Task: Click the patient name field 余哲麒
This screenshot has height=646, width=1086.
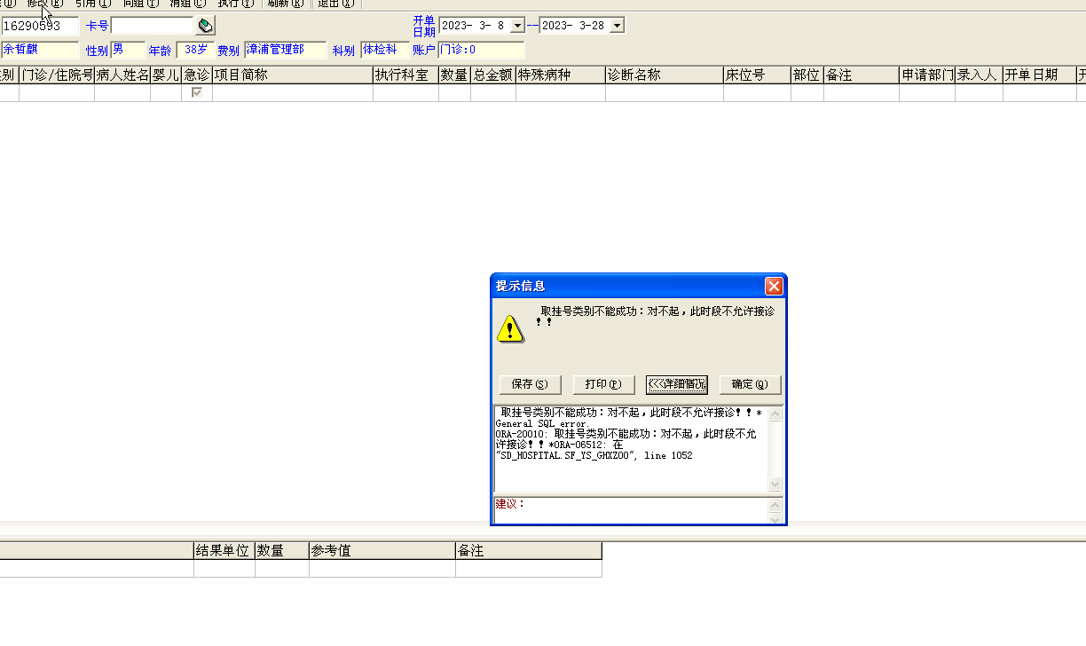Action: [39, 50]
